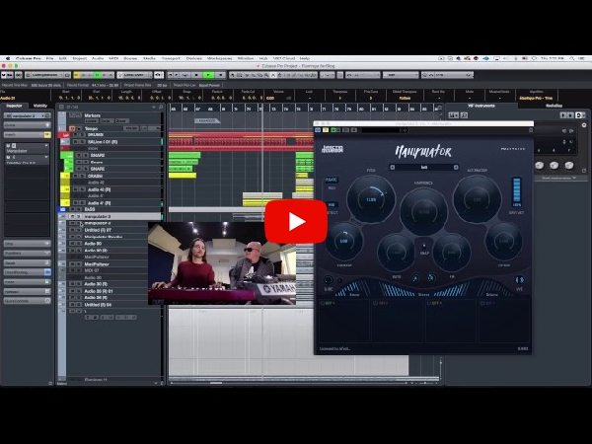Select the yellow first CRASH clip in timeline

point(183,176)
